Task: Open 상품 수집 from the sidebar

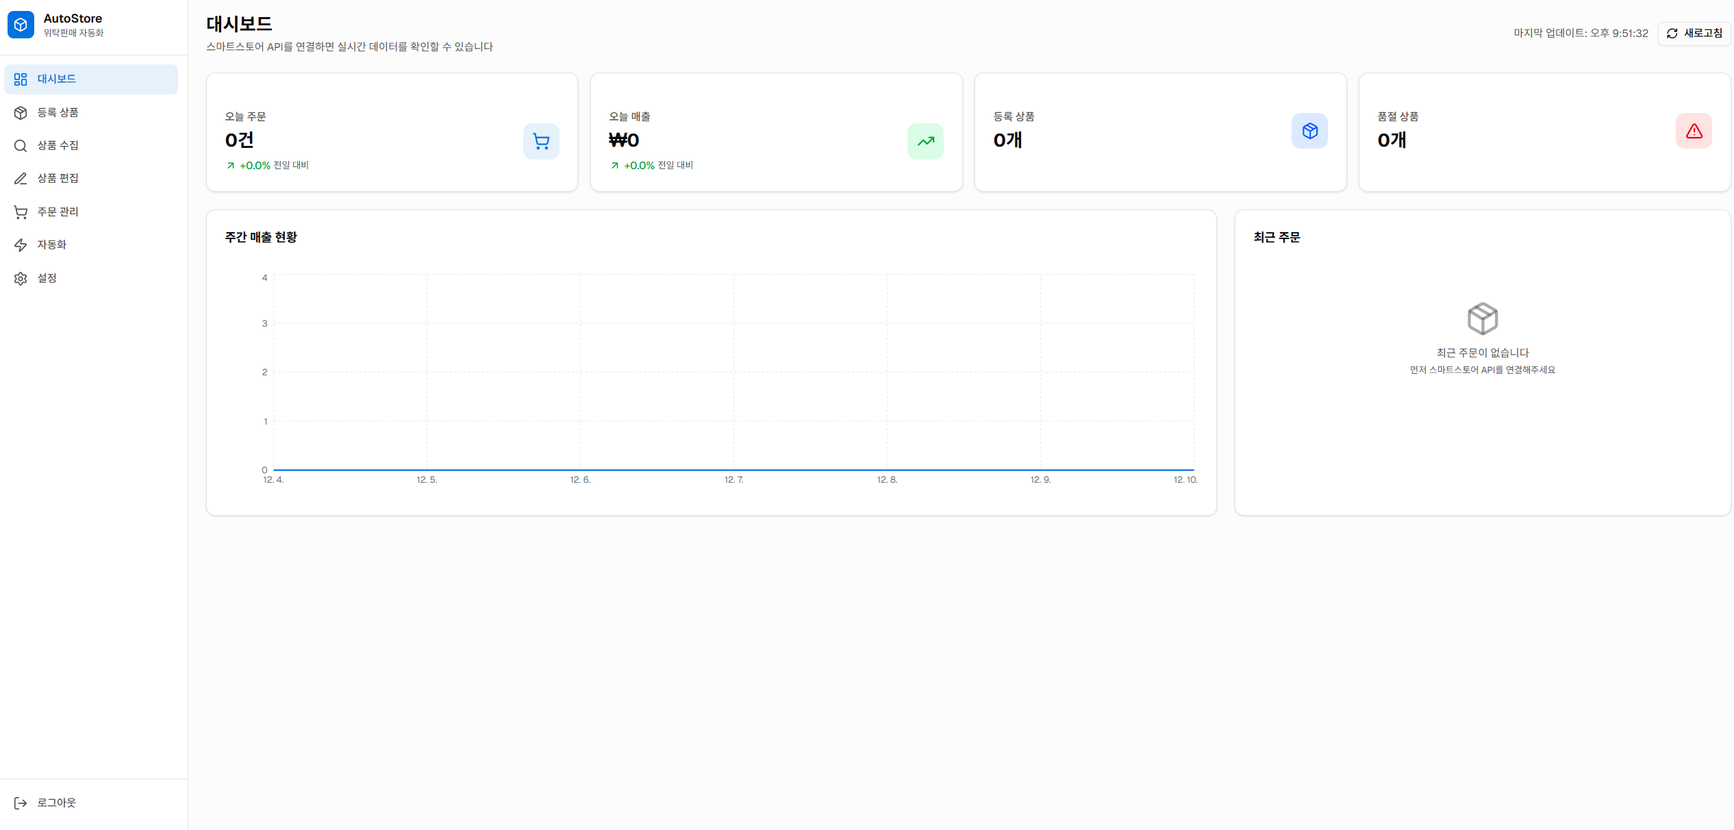Action: (x=58, y=145)
